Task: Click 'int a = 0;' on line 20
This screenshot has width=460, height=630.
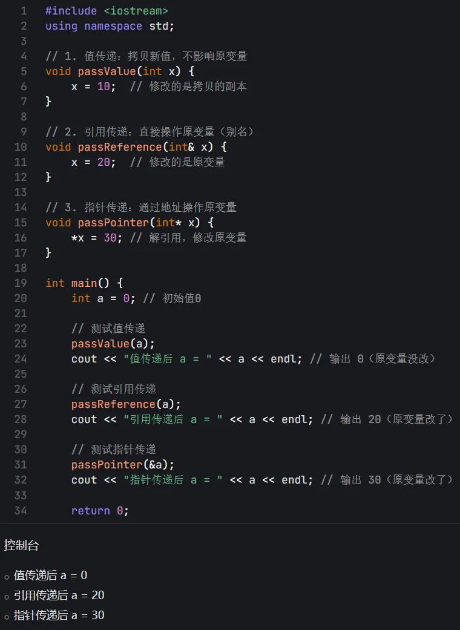Action: click(103, 298)
